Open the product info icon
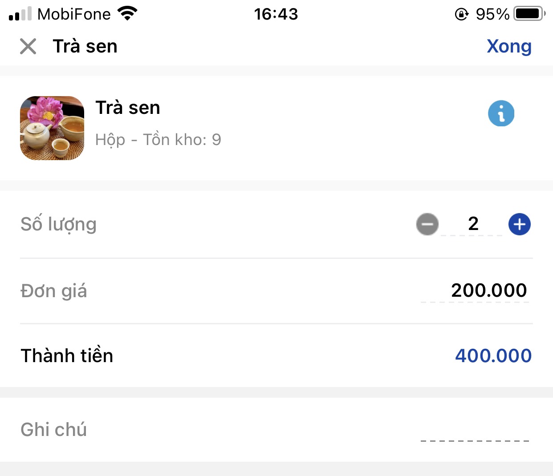Viewport: 553px width, 476px height. point(501,113)
